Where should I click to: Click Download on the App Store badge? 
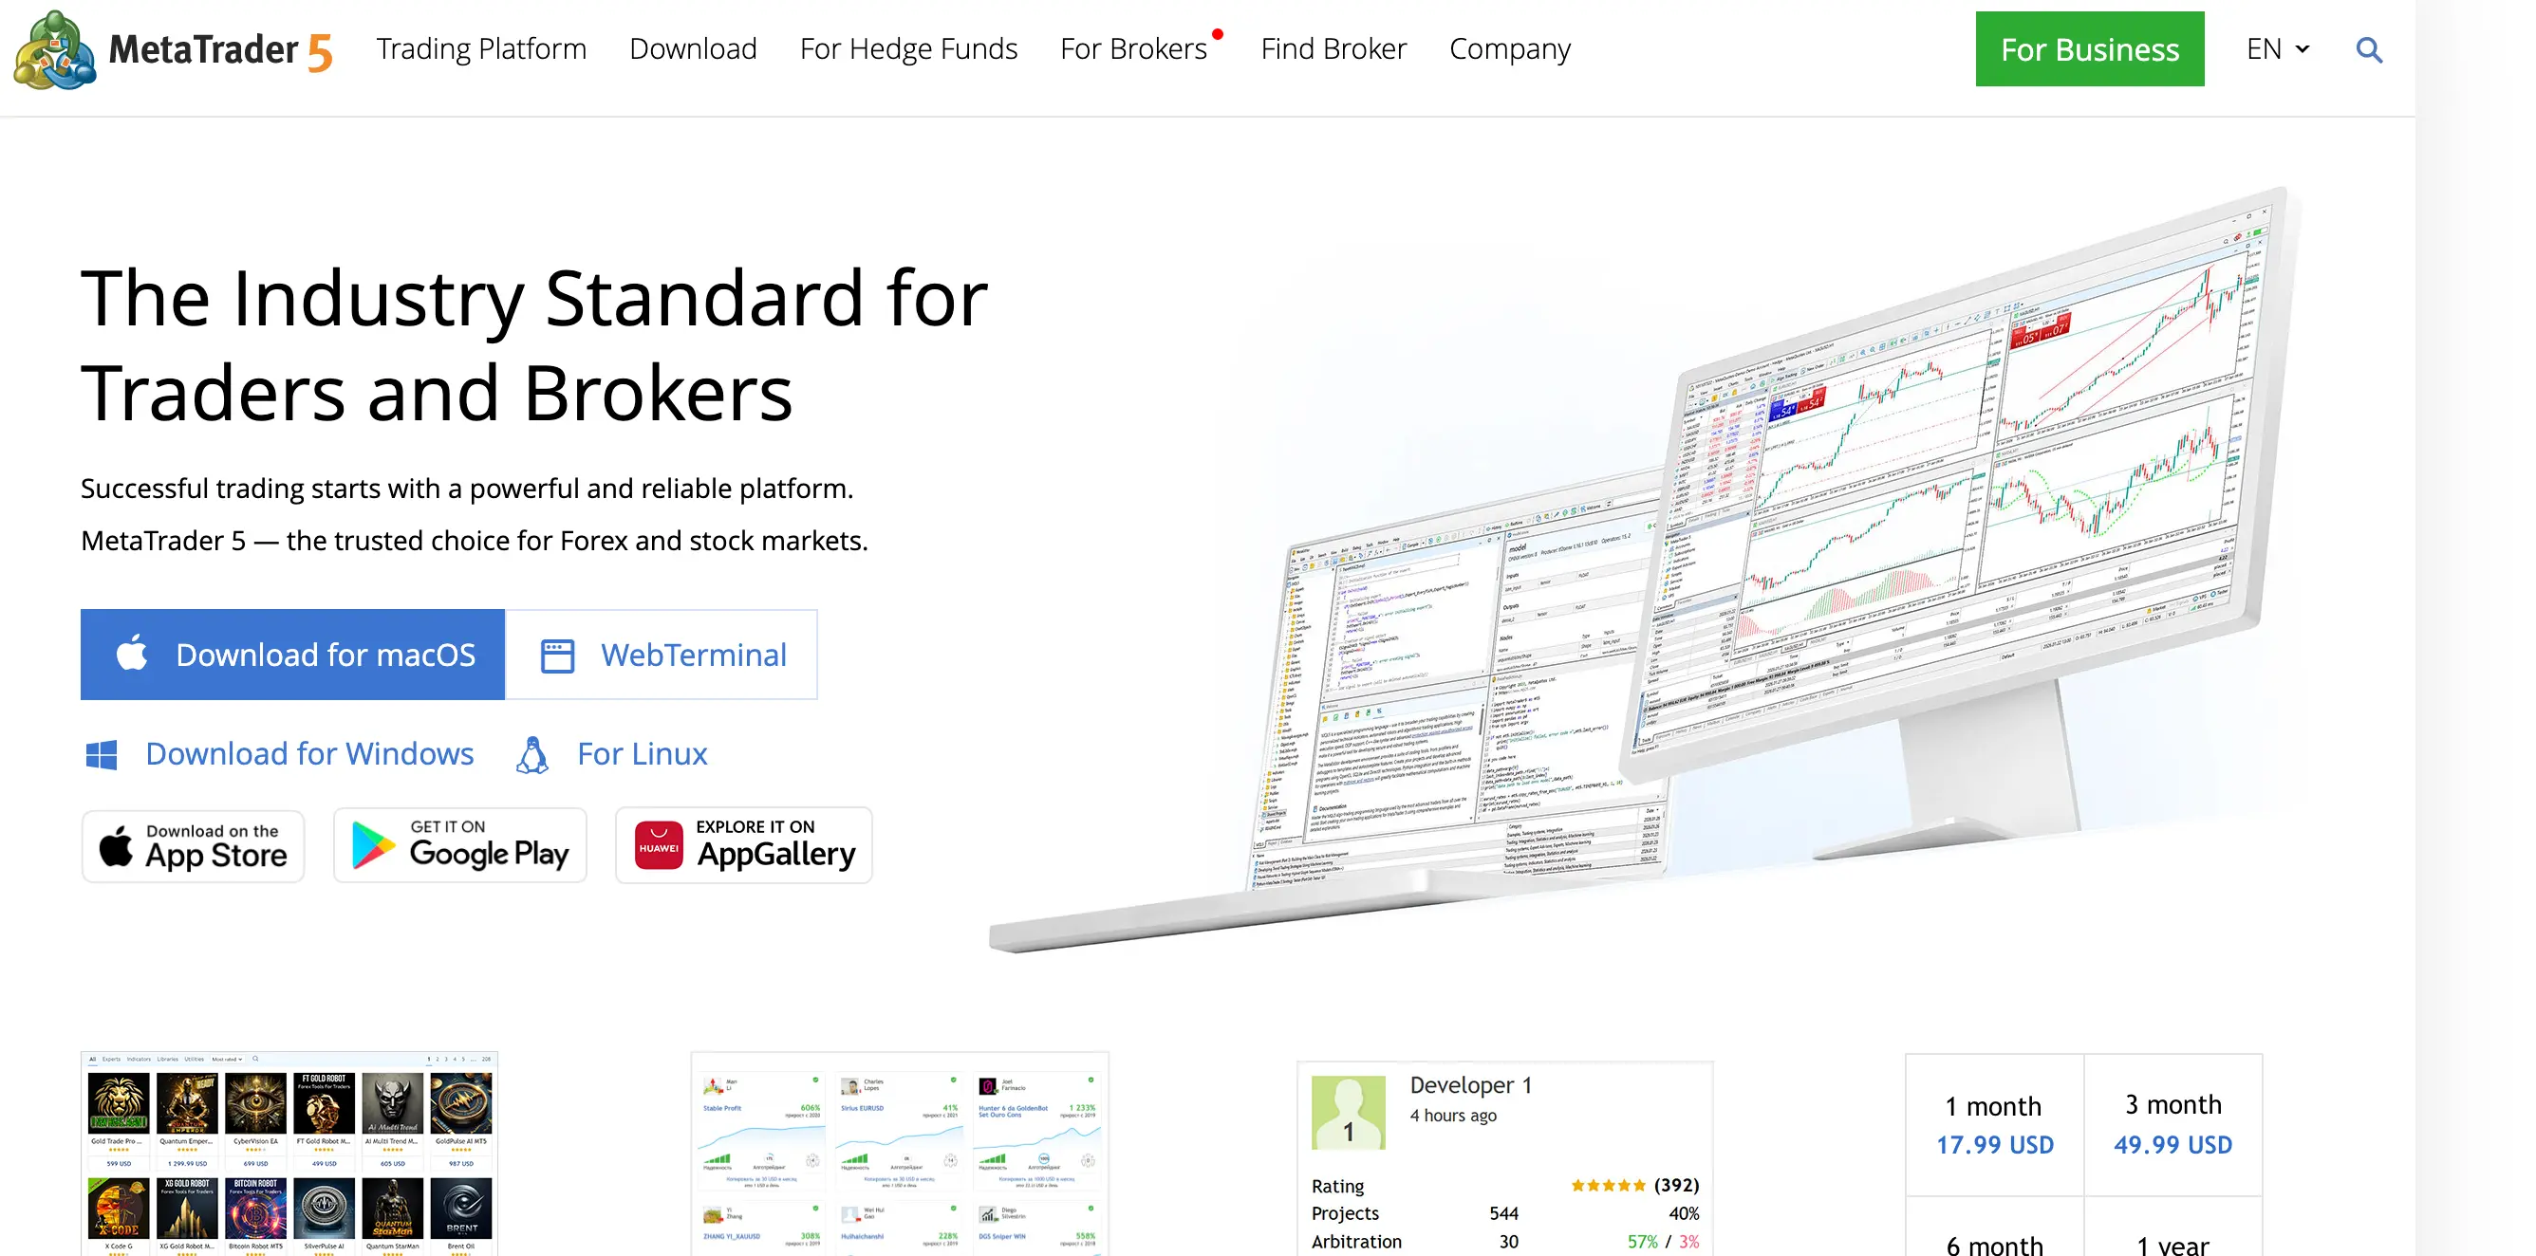point(193,845)
